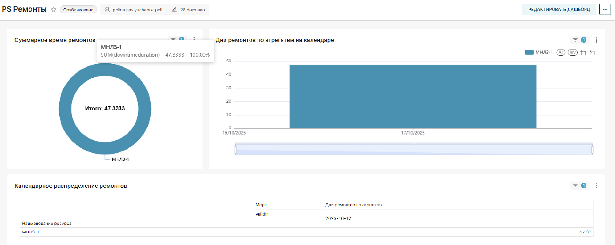Invert legend selection with Inv button

coord(572,52)
